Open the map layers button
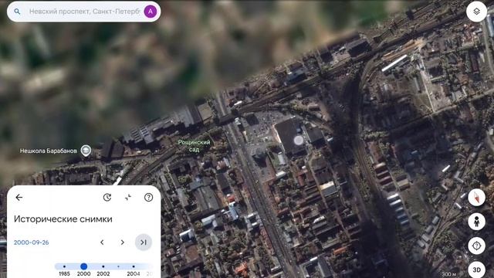The image size is (494, 278). coord(476,12)
